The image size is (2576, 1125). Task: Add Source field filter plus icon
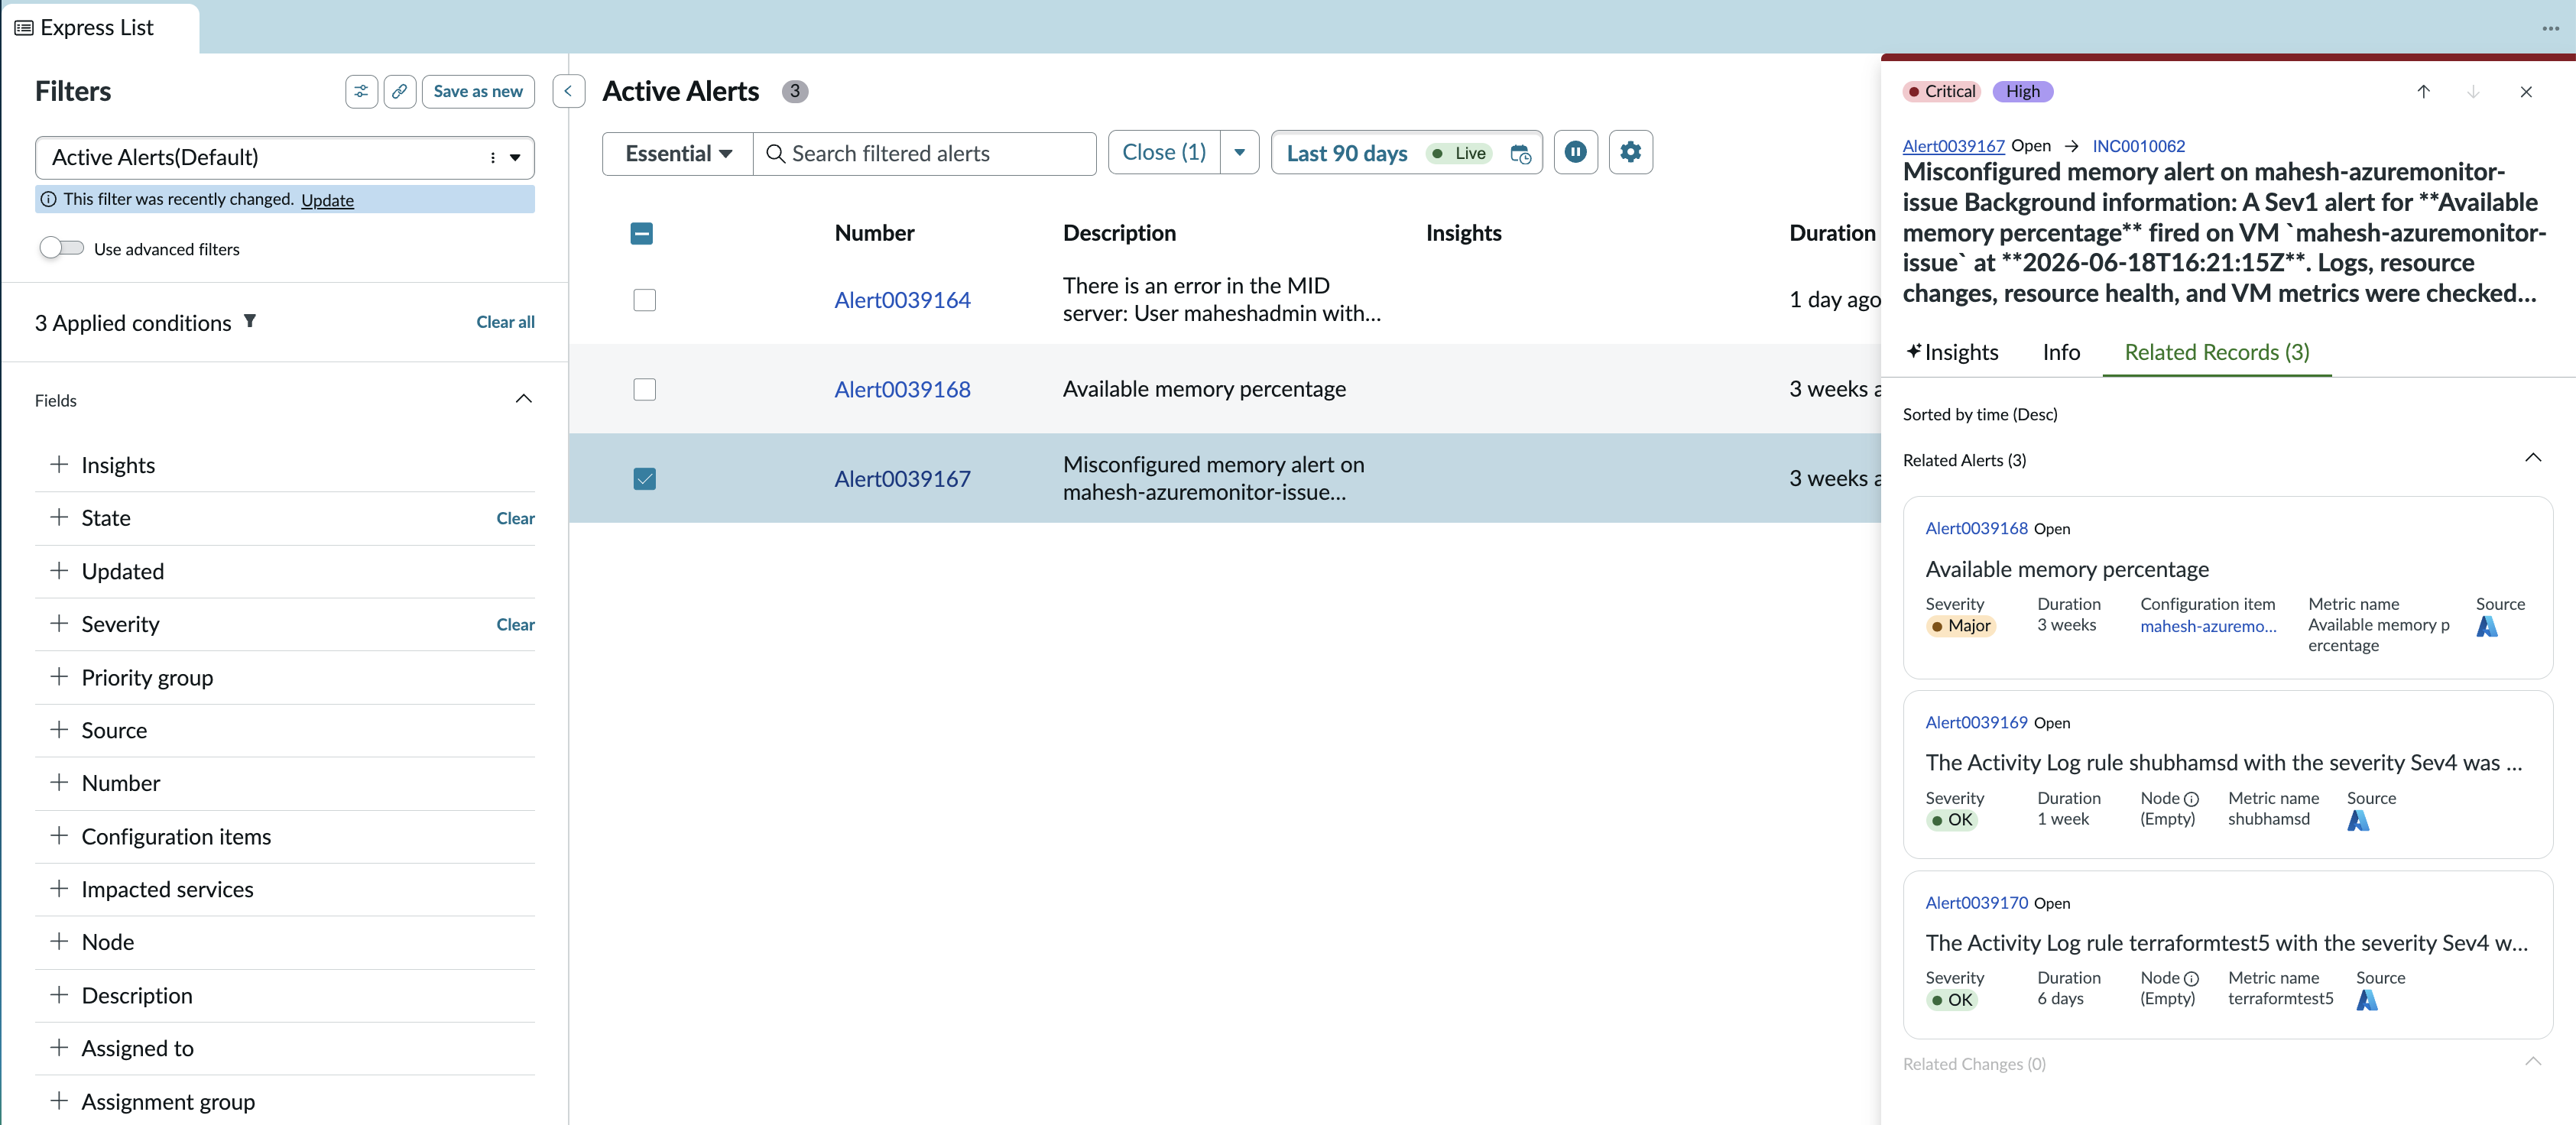point(59,729)
